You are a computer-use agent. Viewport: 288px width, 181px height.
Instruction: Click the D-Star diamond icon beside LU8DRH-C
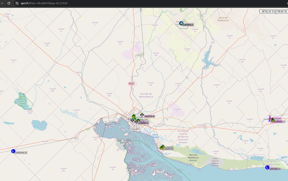tap(136, 122)
